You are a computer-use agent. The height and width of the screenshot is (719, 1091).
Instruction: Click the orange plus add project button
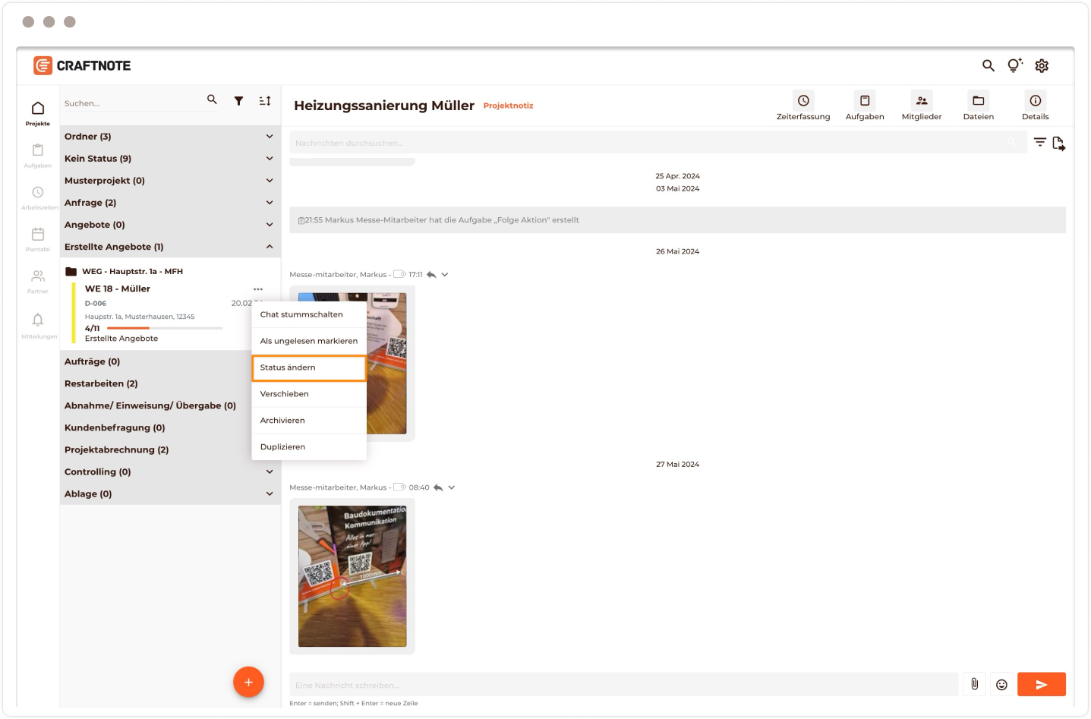pos(248,682)
